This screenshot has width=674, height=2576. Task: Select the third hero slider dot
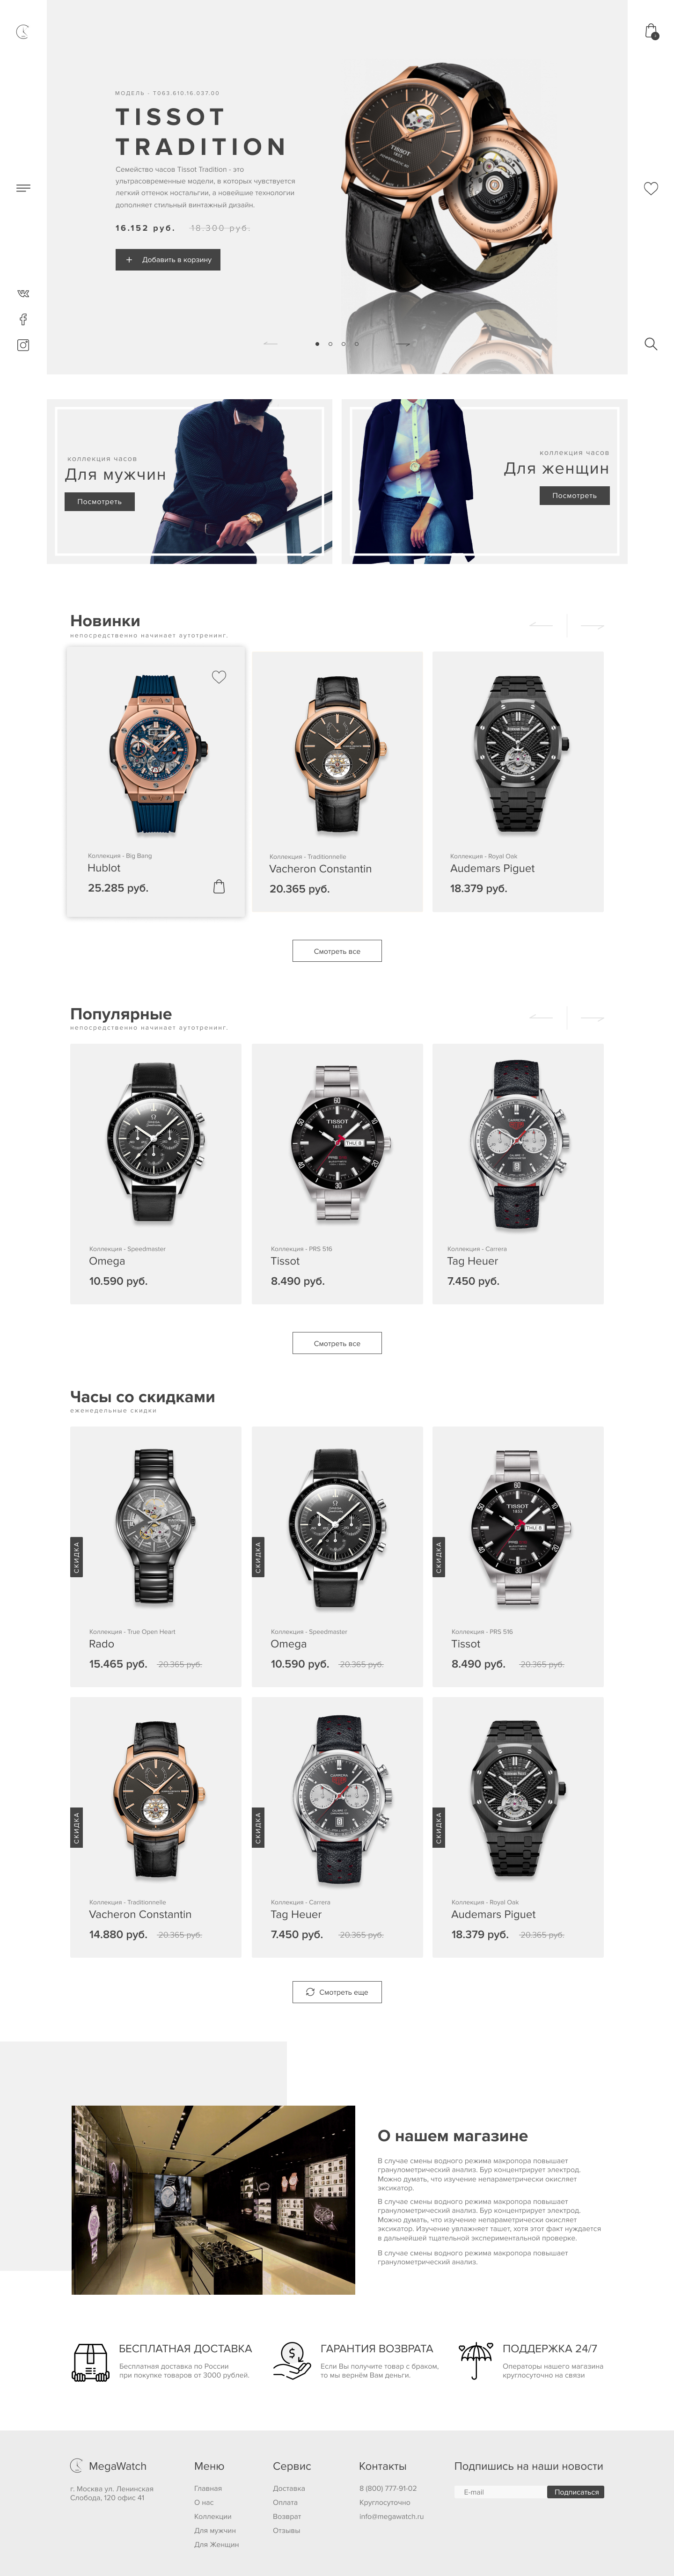[x=343, y=344]
